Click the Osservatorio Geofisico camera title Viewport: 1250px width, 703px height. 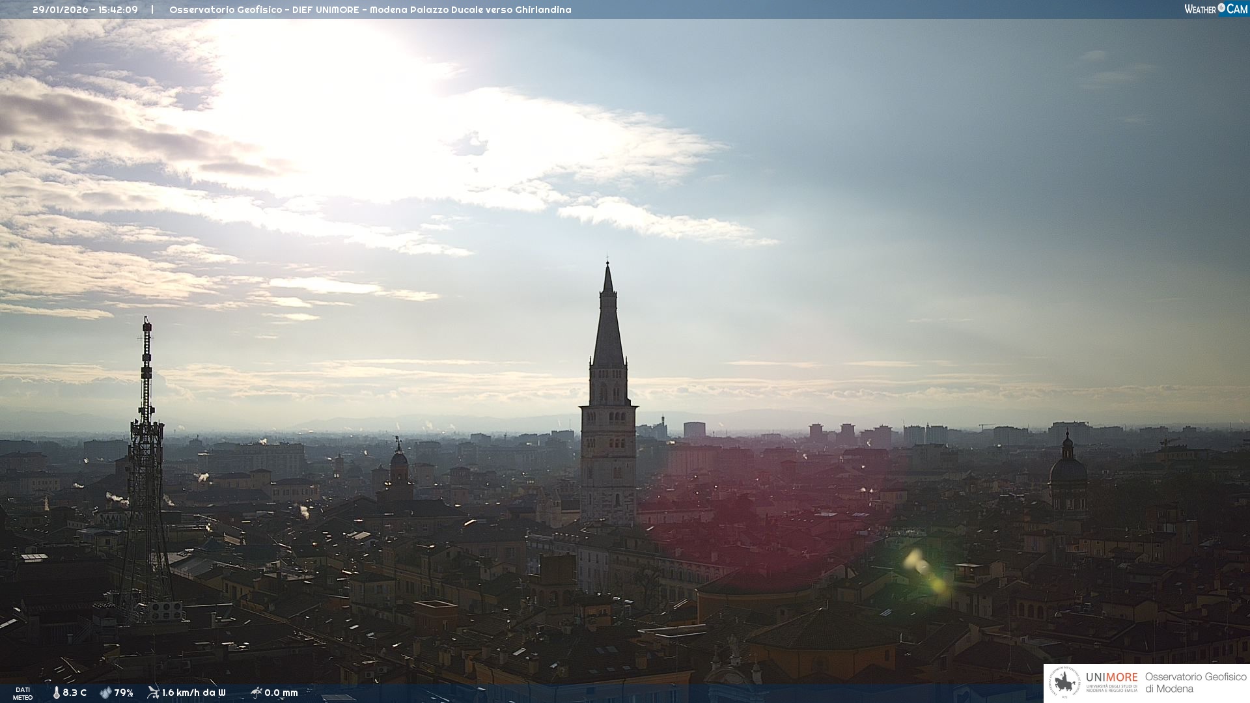tap(370, 10)
